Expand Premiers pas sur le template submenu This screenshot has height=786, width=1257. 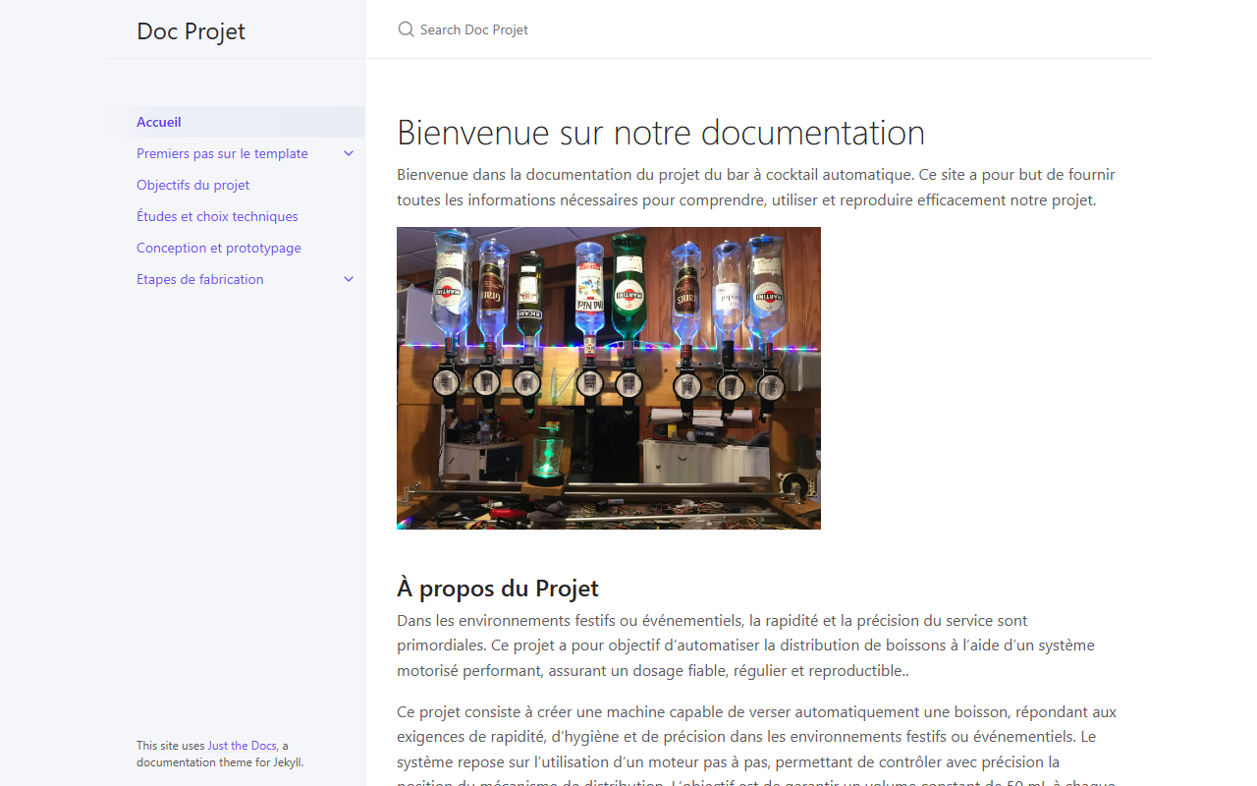(349, 153)
